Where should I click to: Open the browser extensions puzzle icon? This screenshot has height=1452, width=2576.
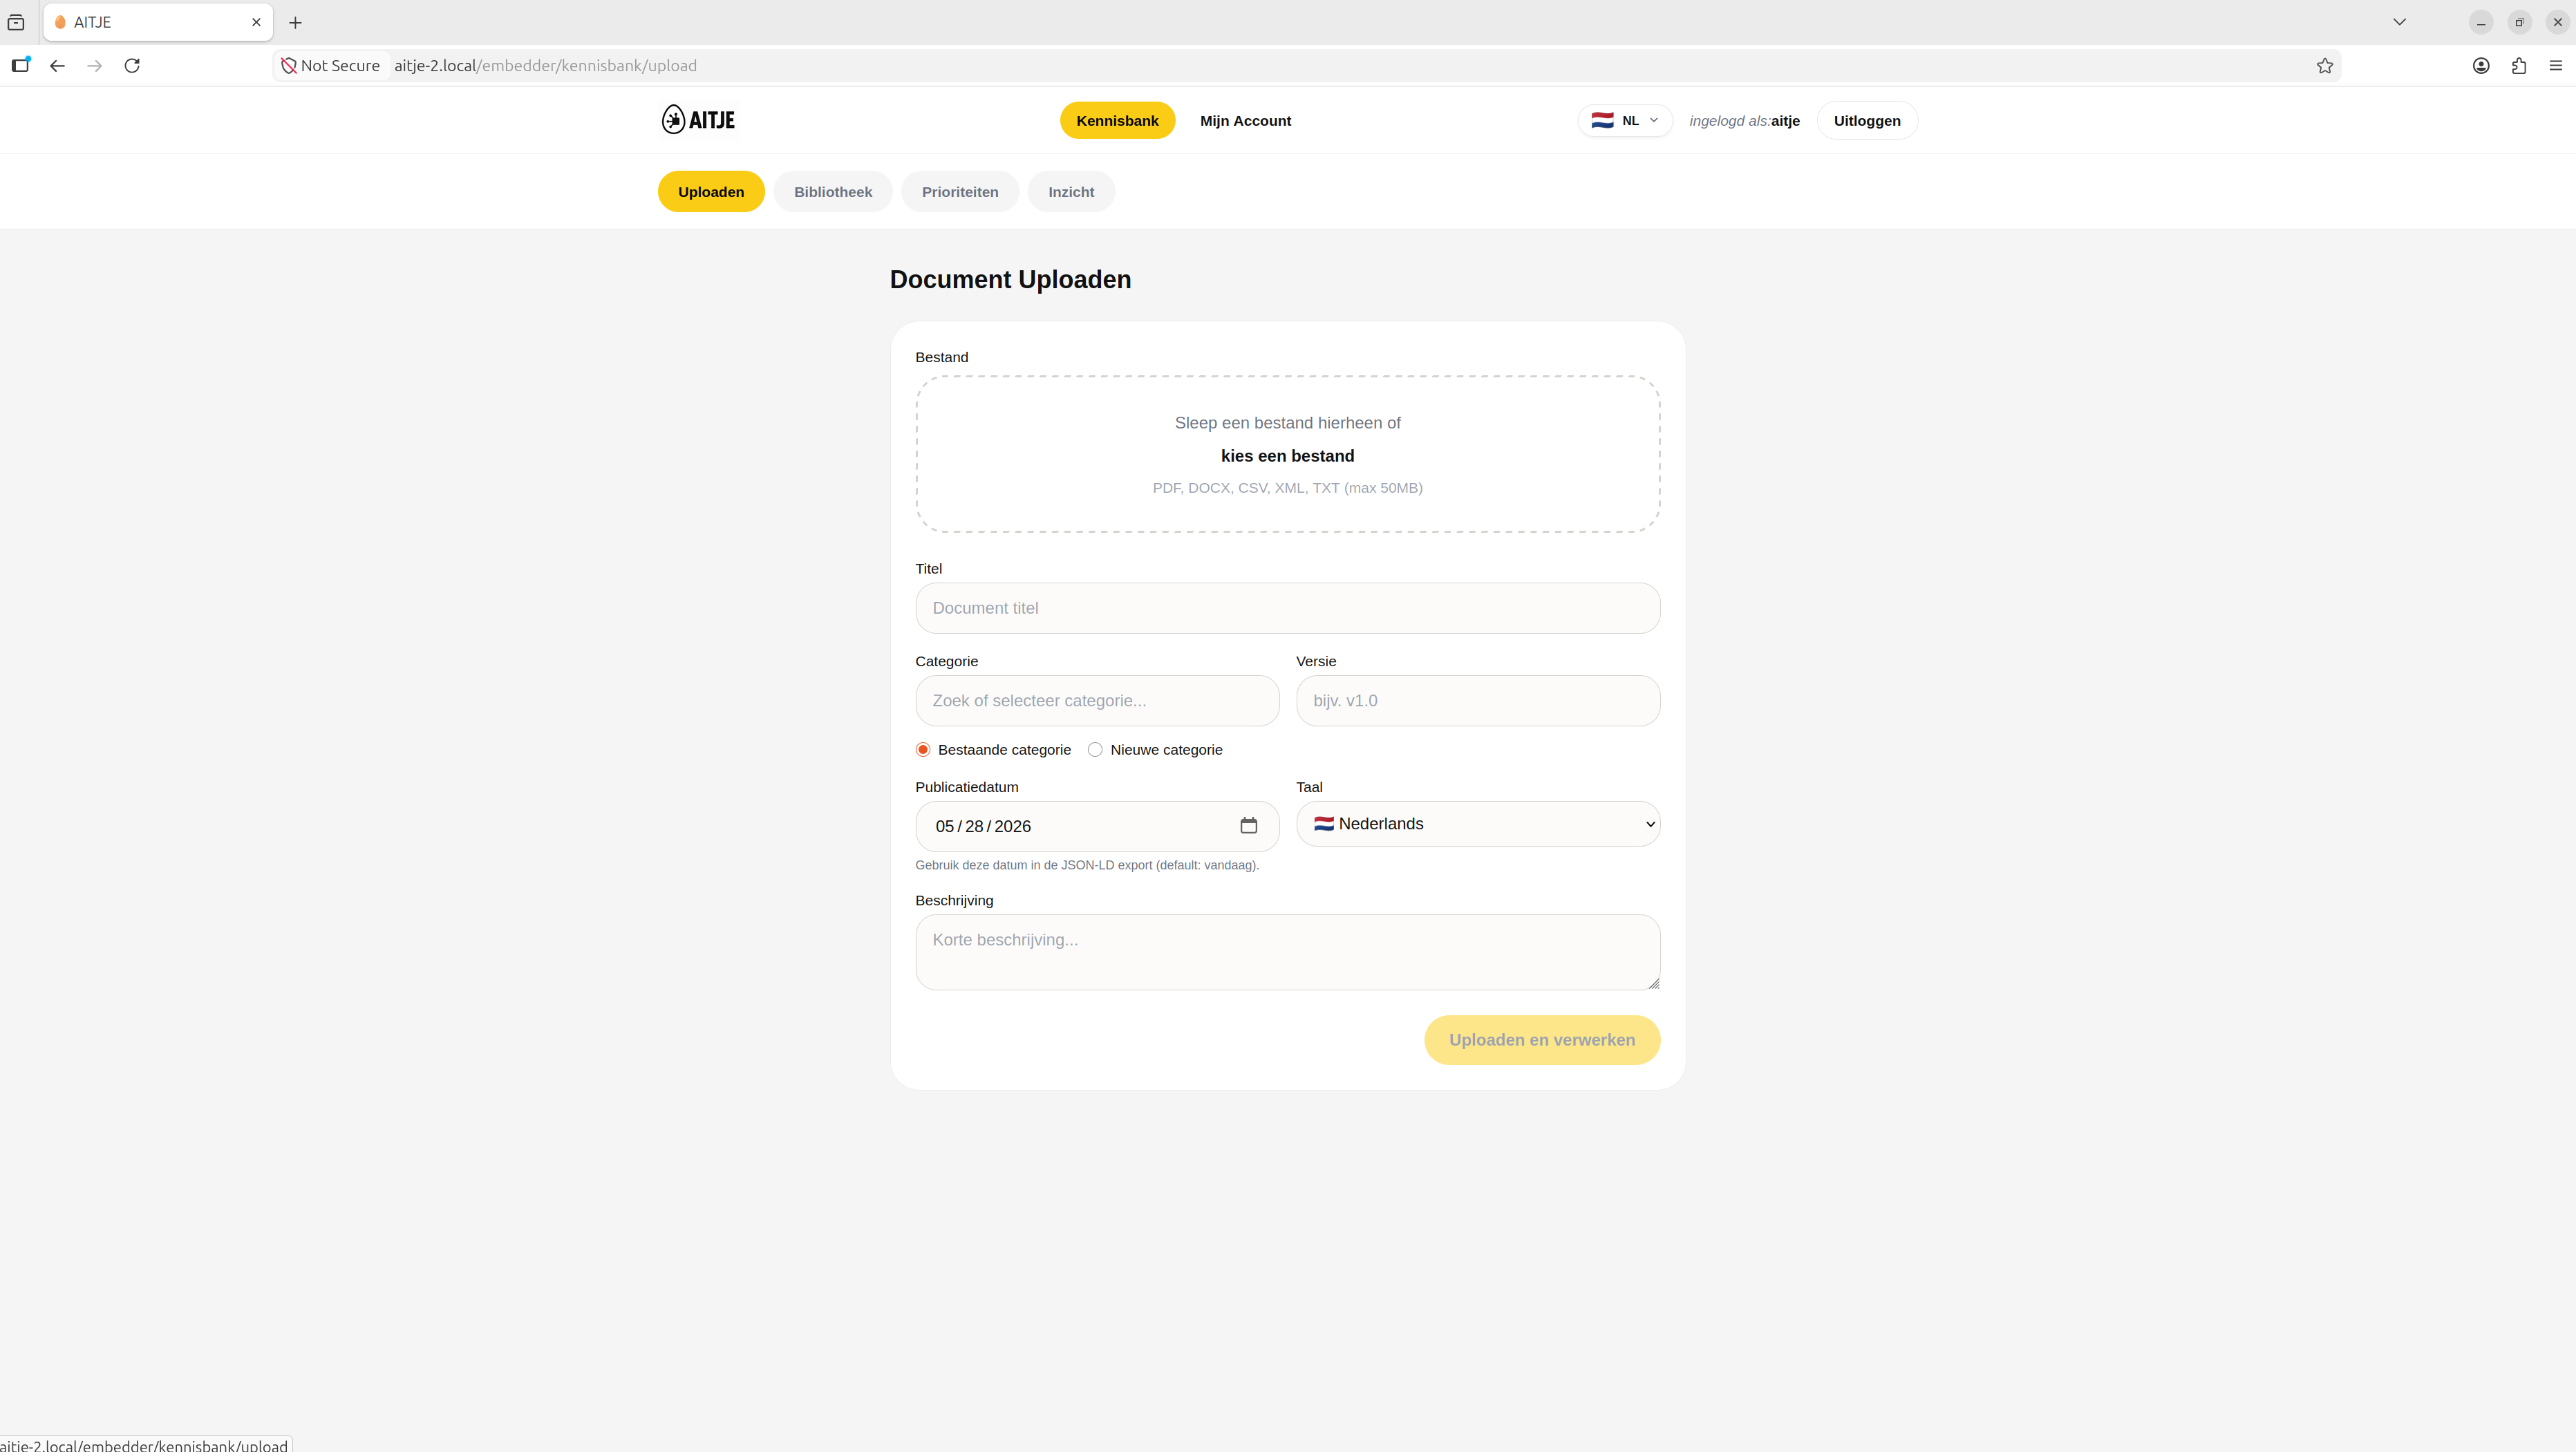coord(2519,65)
